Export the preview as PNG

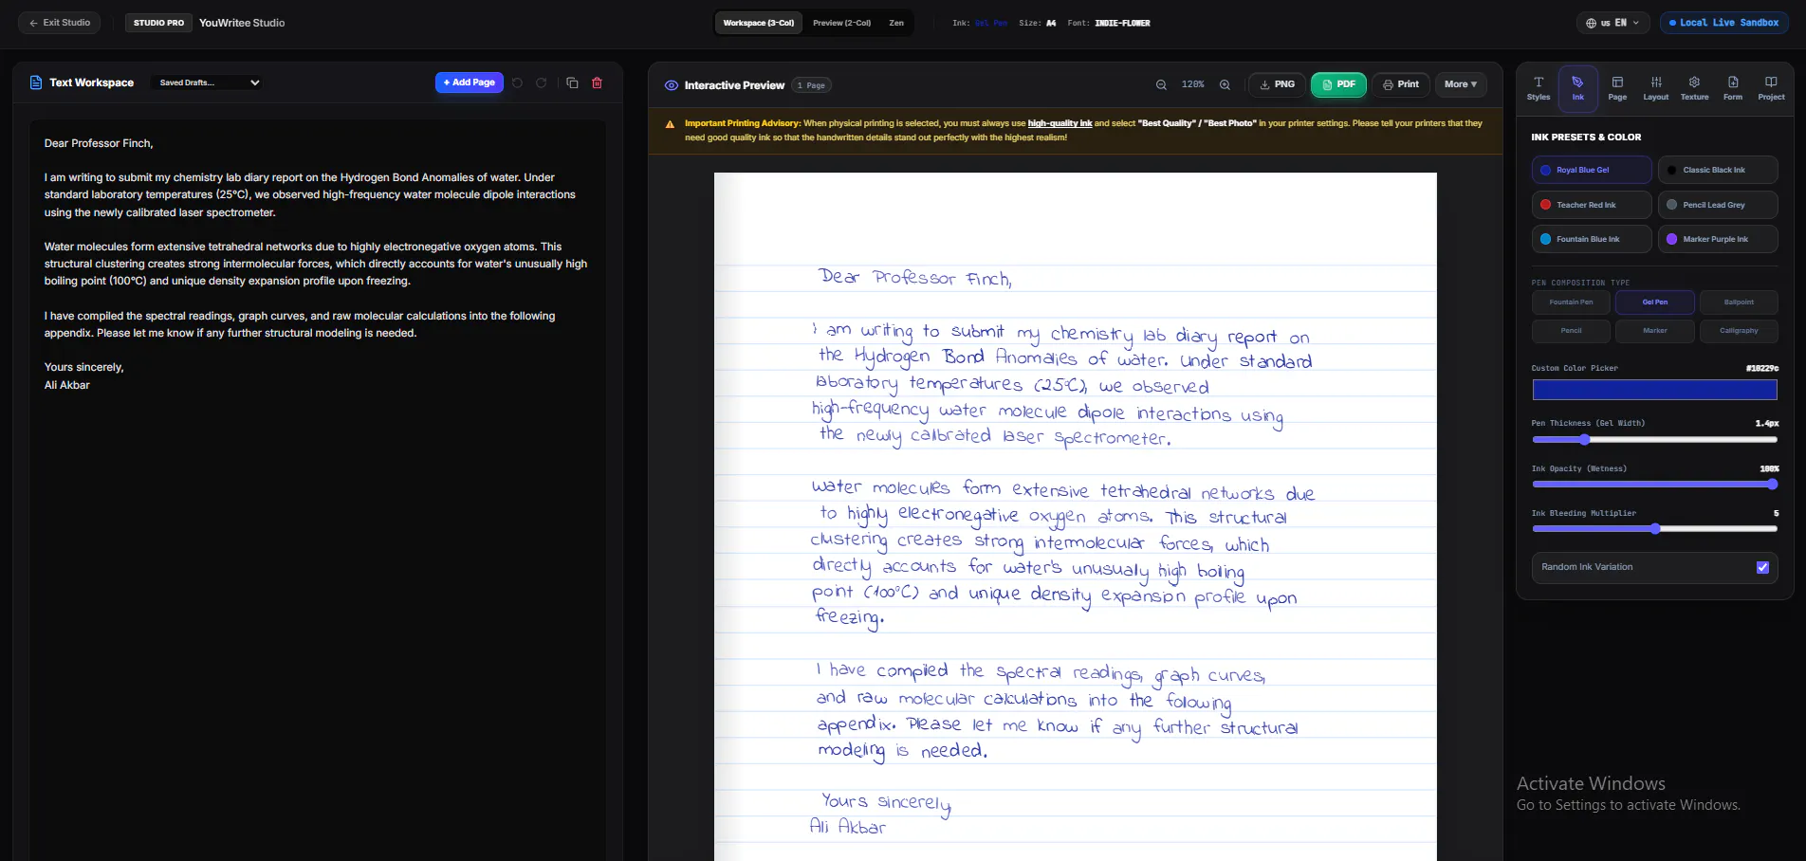(x=1277, y=84)
